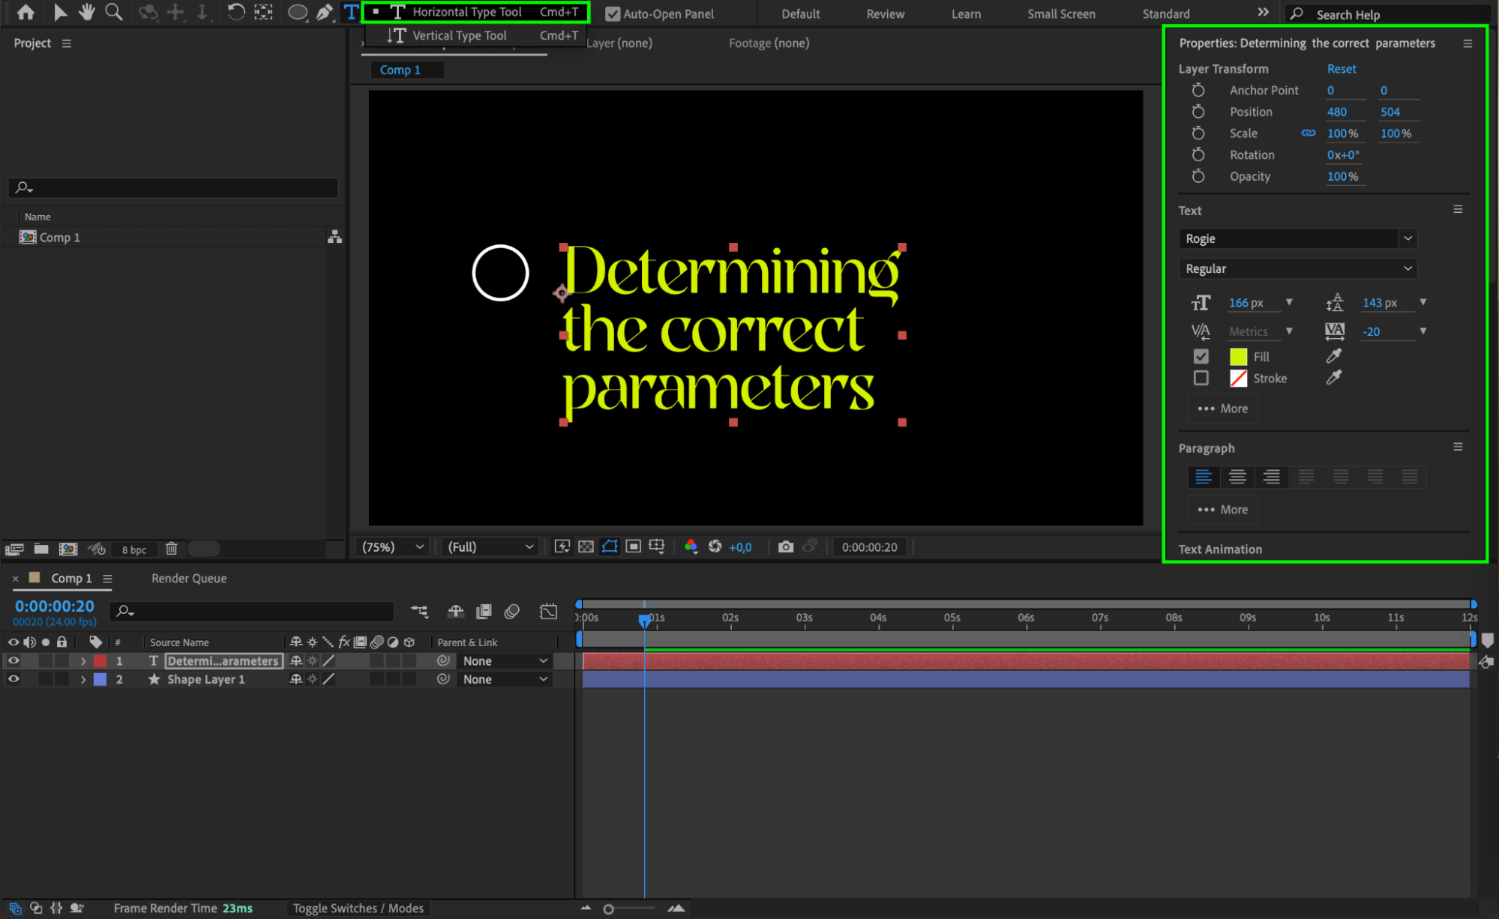The height and width of the screenshot is (919, 1499).
Task: Click the Take Snapshot camera icon
Action: click(x=785, y=547)
